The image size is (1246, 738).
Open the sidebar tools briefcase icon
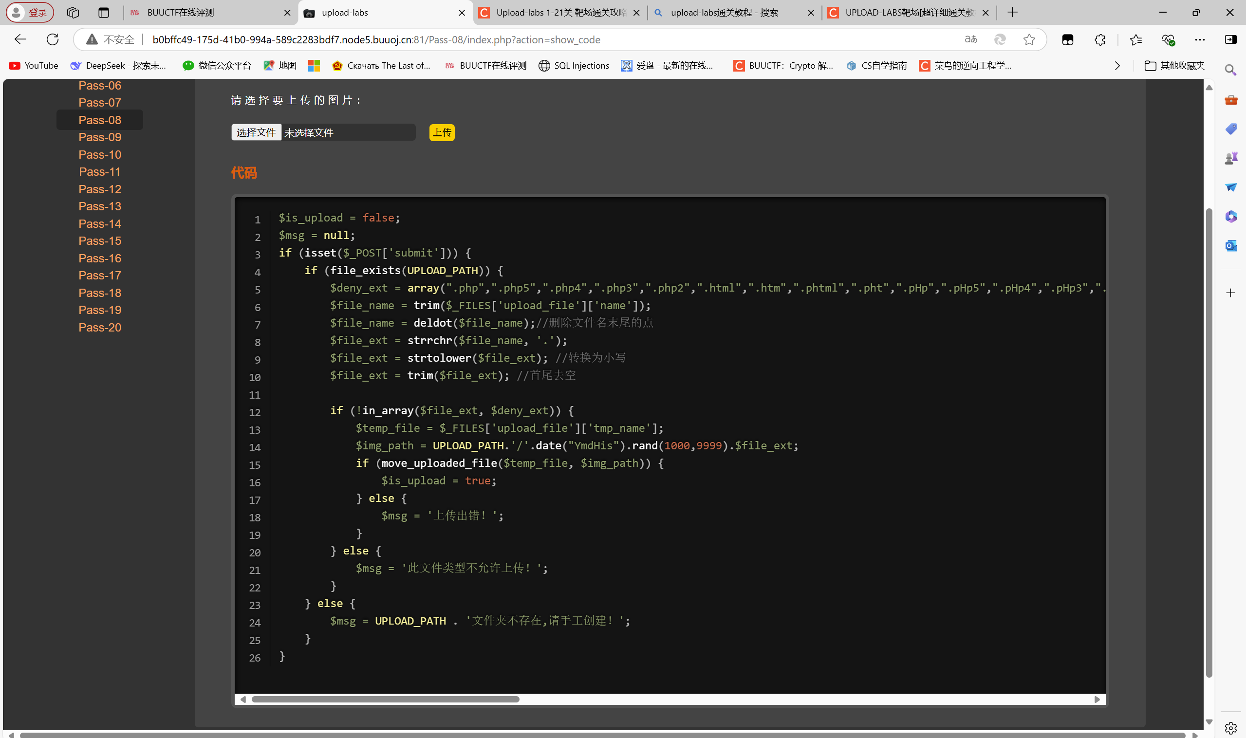[x=1230, y=100]
